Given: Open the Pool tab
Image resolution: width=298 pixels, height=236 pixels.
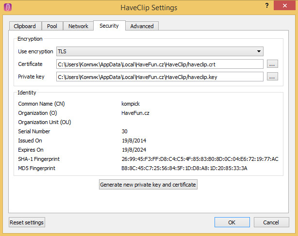Looking at the screenshot, I should [x=52, y=26].
